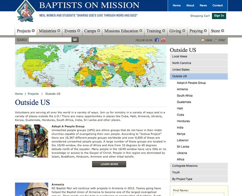The image size is (242, 196).
Task: Expand the Training menu plus icon
Action: click(164, 31)
